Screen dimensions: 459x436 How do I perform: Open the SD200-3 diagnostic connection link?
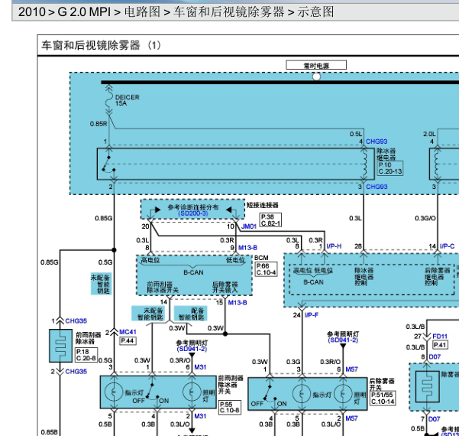[x=193, y=213]
